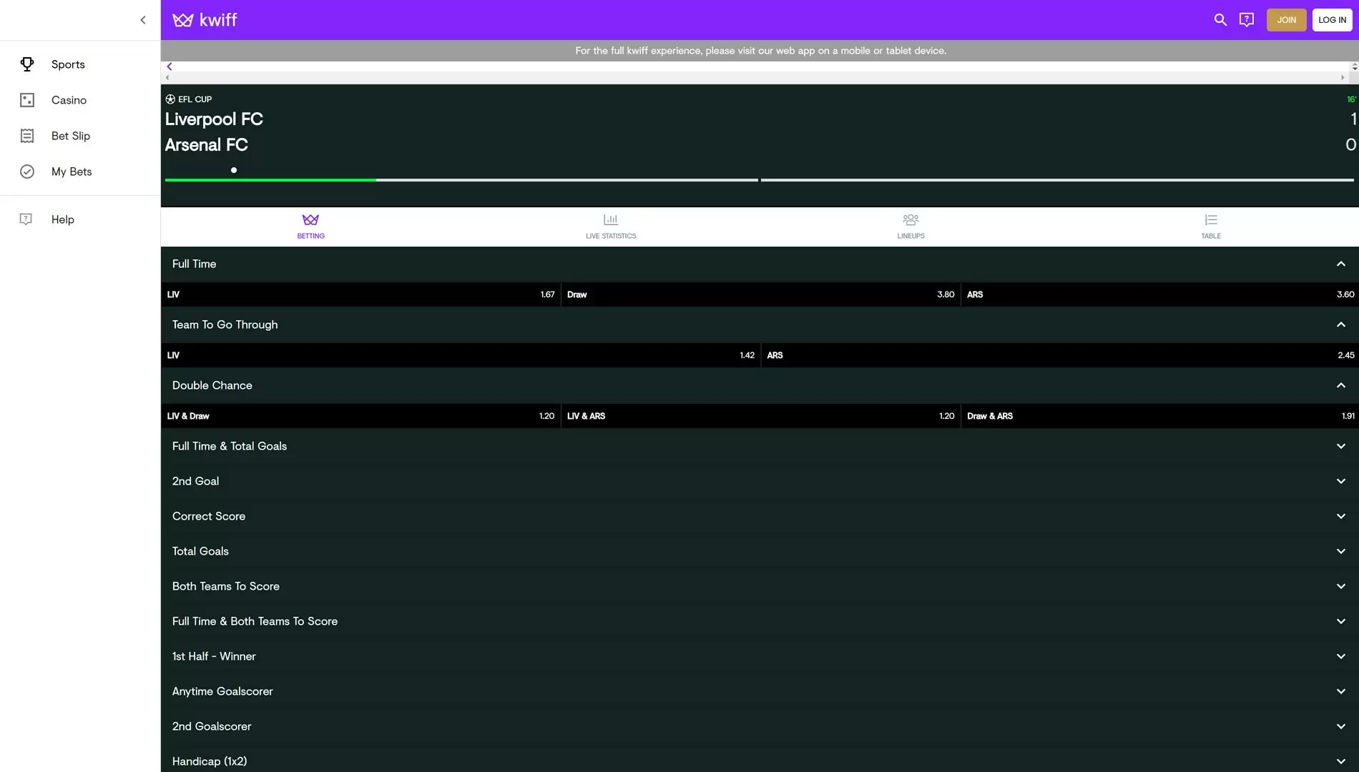Open Sports in the sidebar
1359x772 pixels.
tap(80, 64)
